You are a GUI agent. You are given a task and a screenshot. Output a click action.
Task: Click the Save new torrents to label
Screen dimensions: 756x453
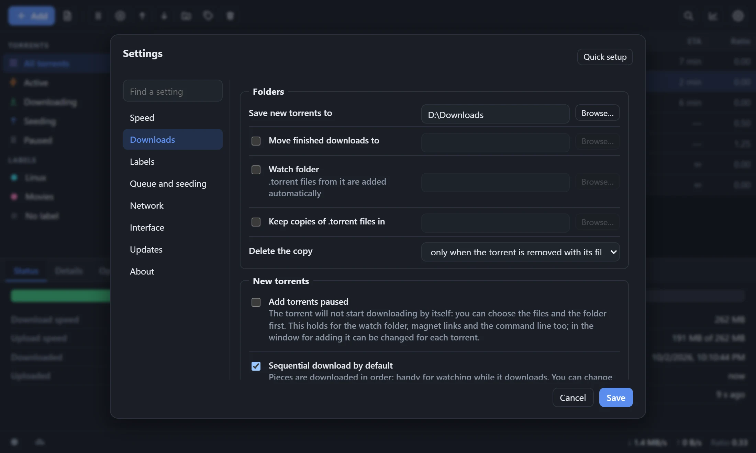click(290, 113)
